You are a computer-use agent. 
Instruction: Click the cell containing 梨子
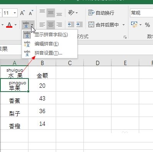point(15,110)
